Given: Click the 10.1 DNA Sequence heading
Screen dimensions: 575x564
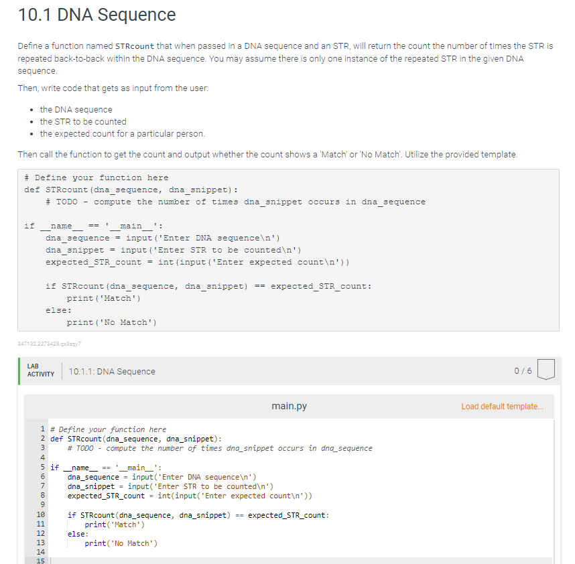Looking at the screenshot, I should [97, 14].
